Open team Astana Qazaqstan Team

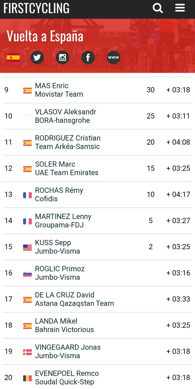[x=74, y=303]
